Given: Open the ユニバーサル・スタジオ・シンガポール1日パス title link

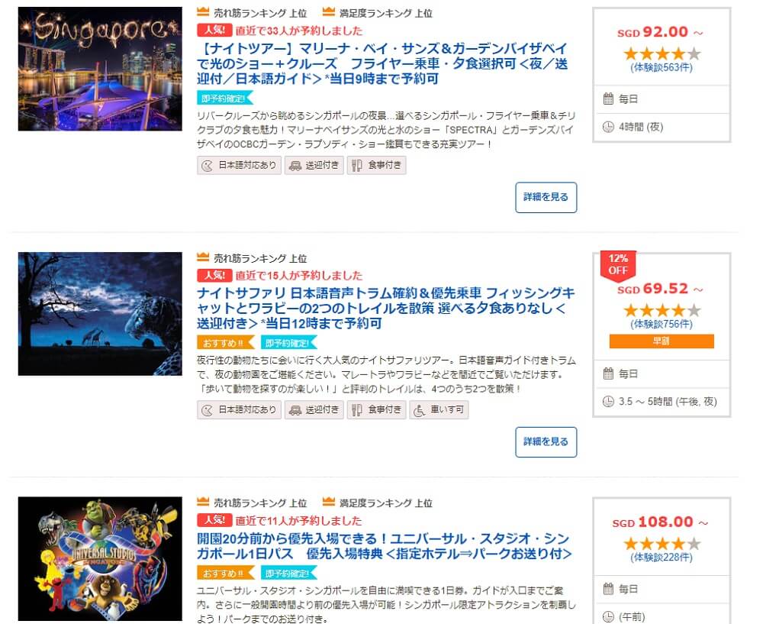Looking at the screenshot, I should (x=384, y=546).
